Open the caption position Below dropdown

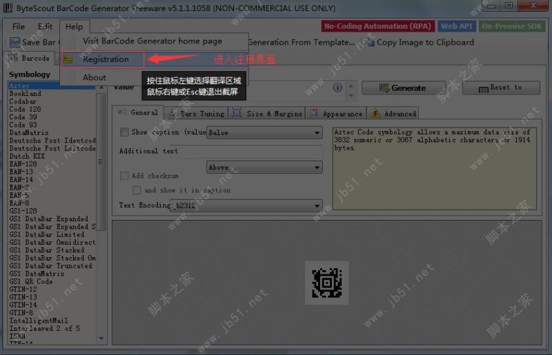tap(264, 132)
